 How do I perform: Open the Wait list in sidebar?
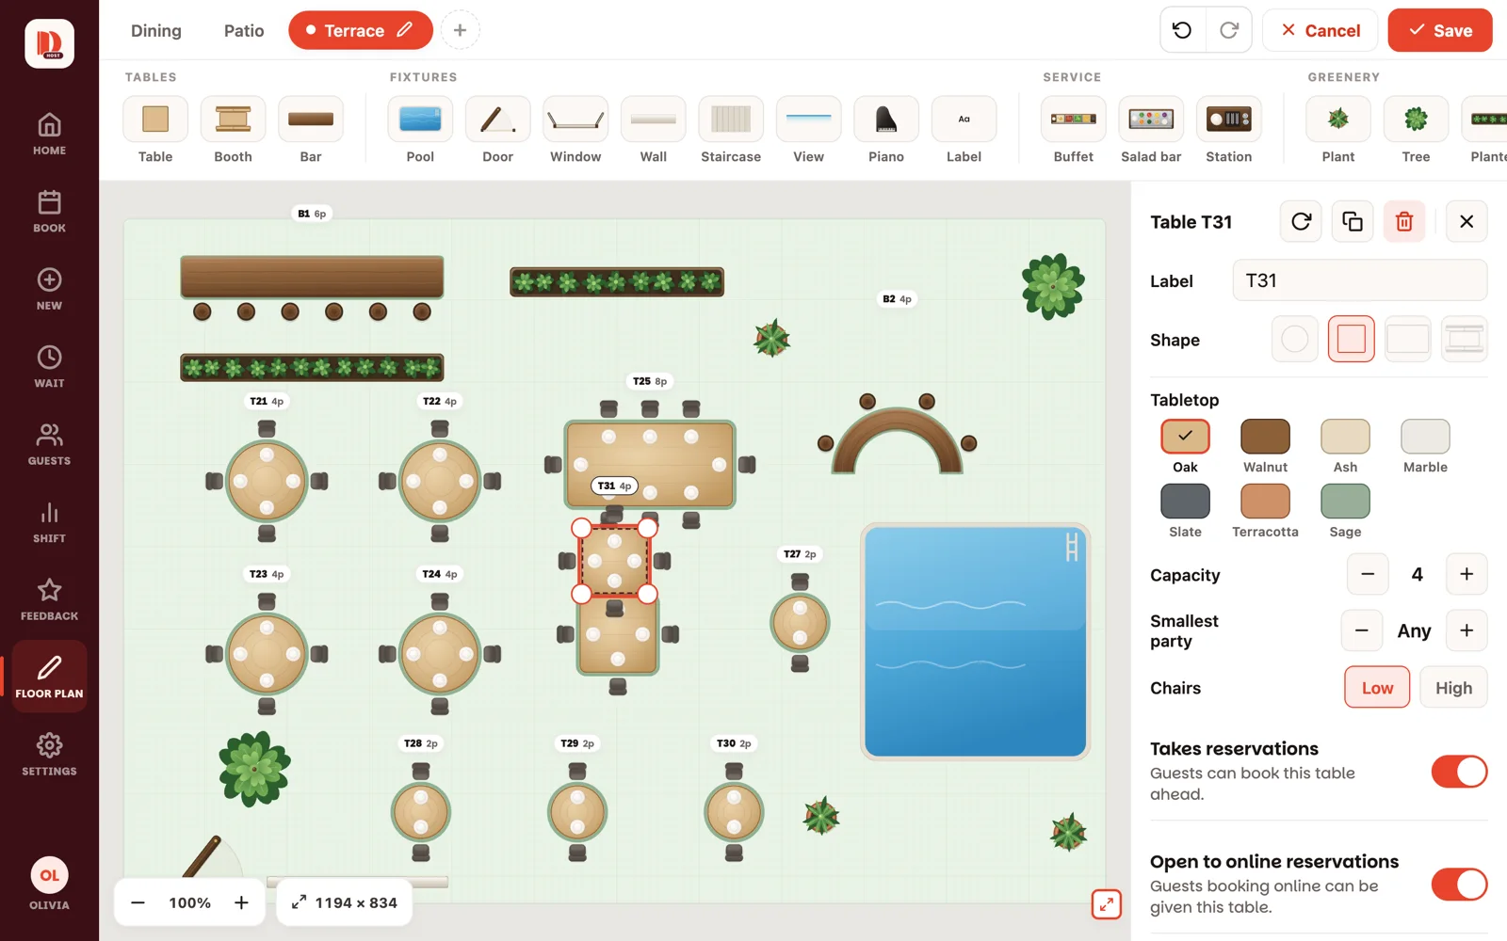tap(49, 366)
